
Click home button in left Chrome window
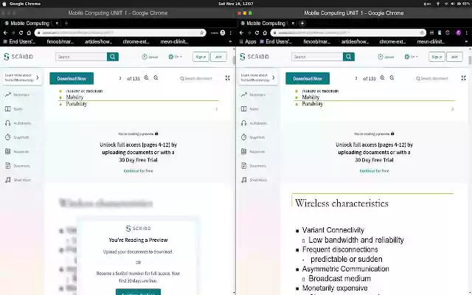29,32
